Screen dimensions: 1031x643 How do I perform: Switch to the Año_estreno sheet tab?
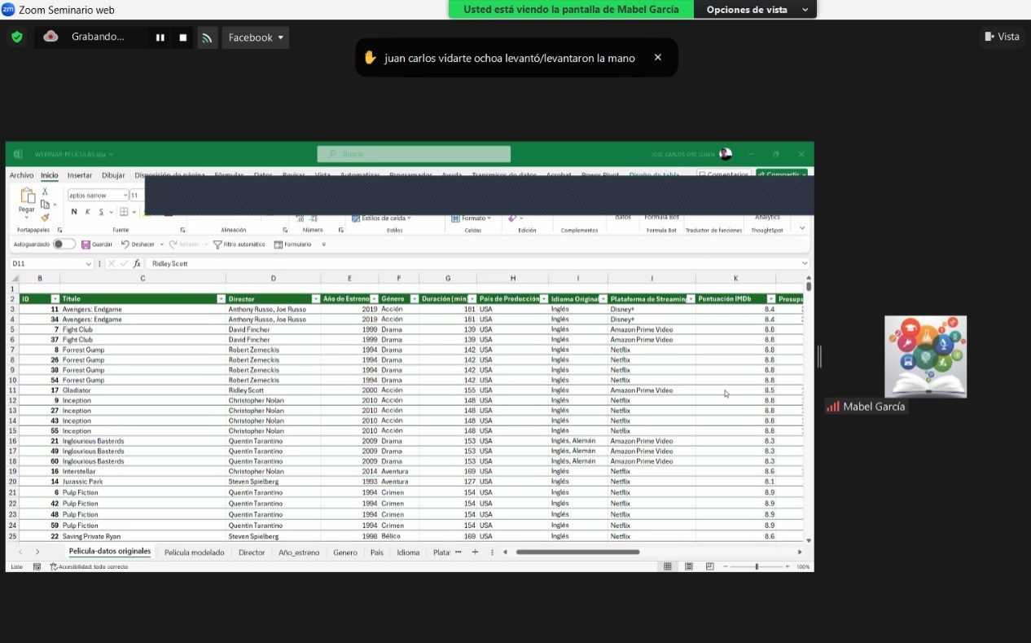tap(299, 553)
